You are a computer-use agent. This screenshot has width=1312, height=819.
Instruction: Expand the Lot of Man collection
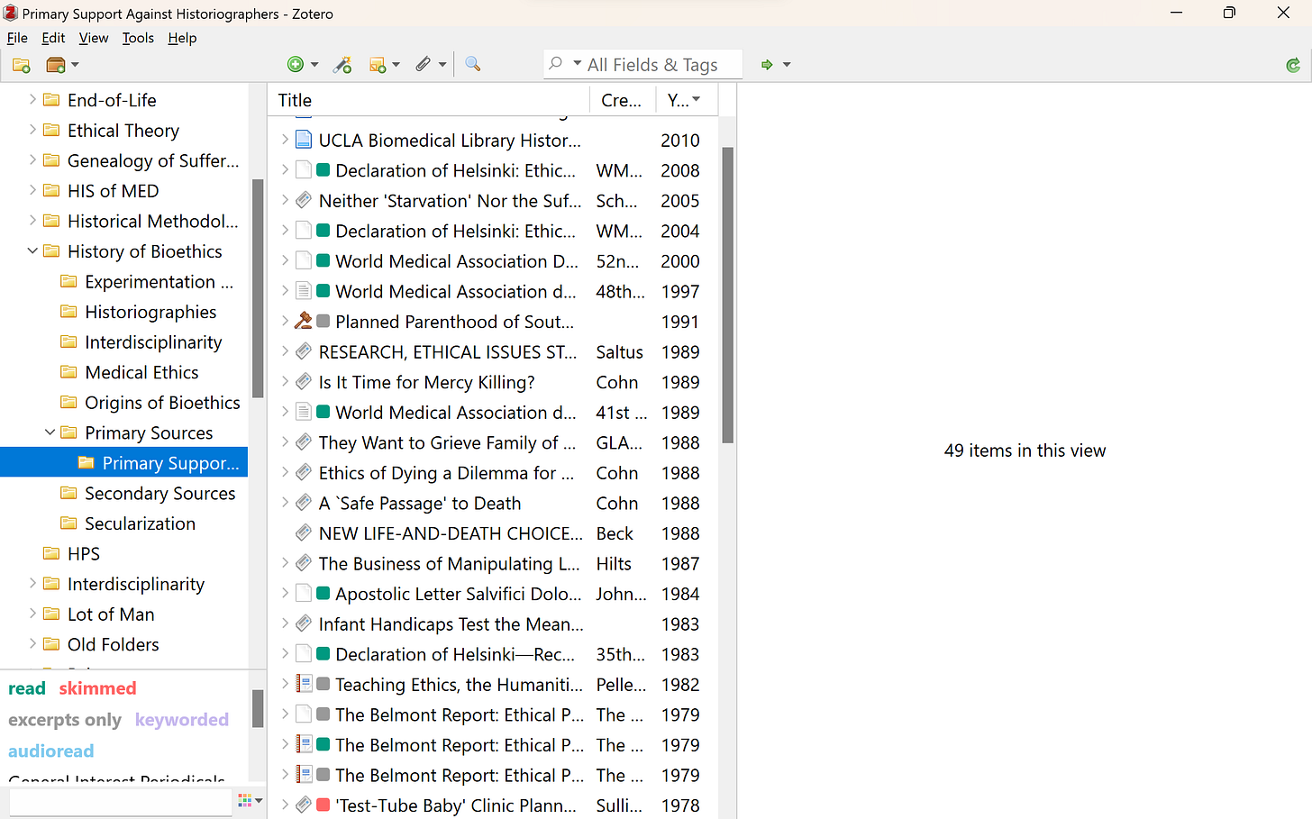[32, 614]
